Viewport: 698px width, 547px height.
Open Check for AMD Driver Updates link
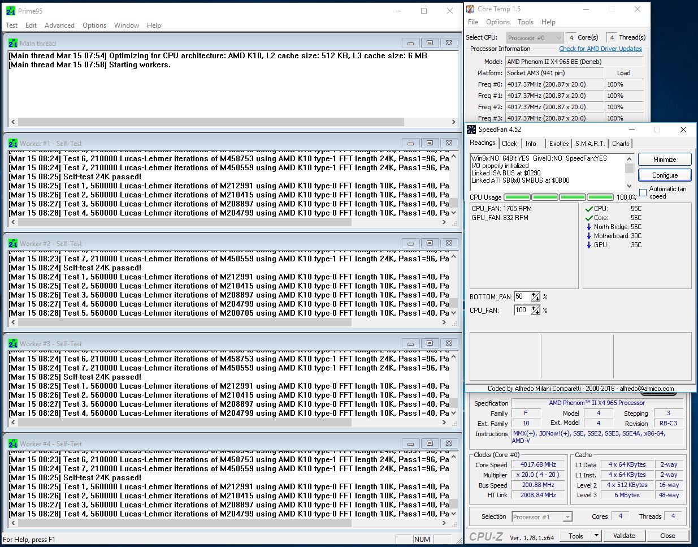pos(600,49)
